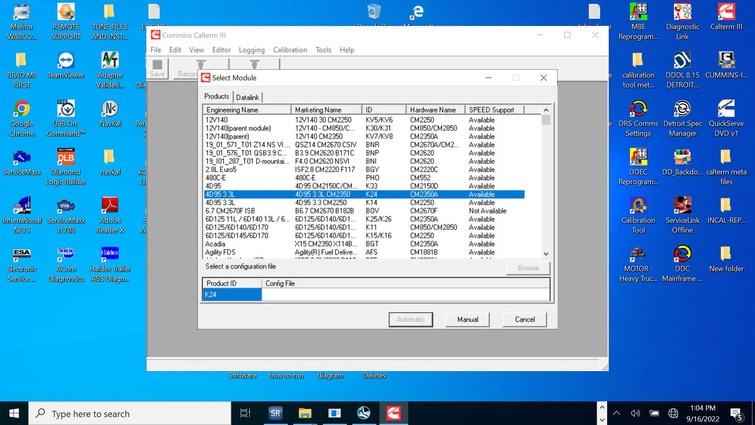Viewport: 755px width, 425px height.
Task: Click the Manual button
Action: [x=468, y=319]
